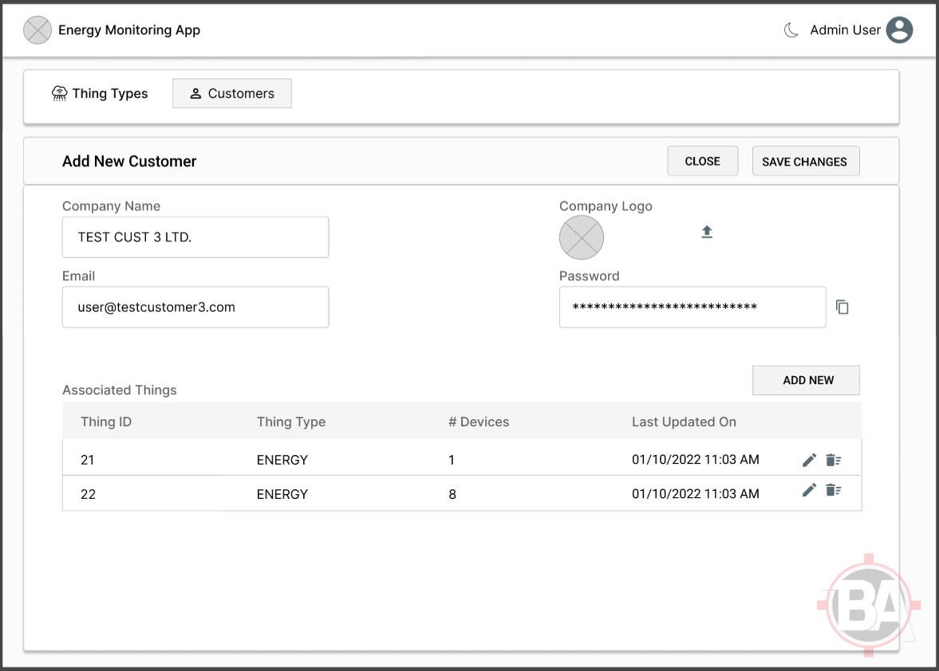Viewport: 939px width, 671px height.
Task: Click the Last Updated On column header
Action: tap(684, 422)
